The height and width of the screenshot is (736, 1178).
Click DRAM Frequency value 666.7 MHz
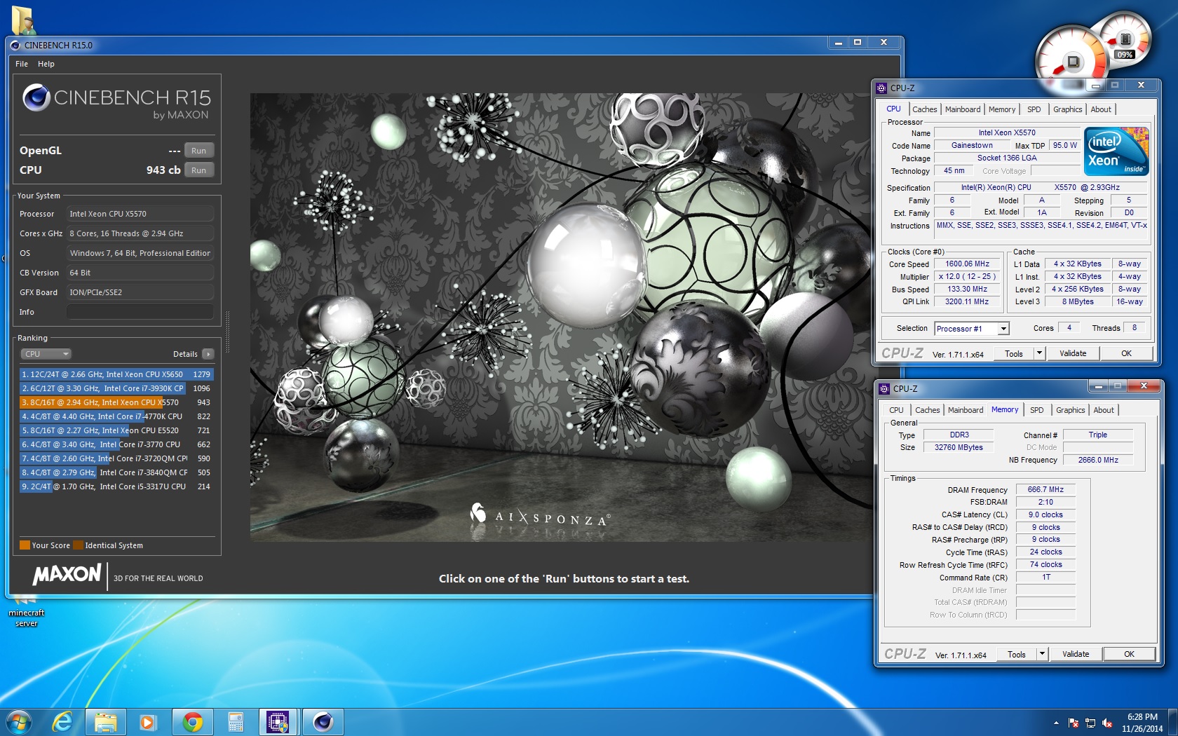click(1045, 490)
